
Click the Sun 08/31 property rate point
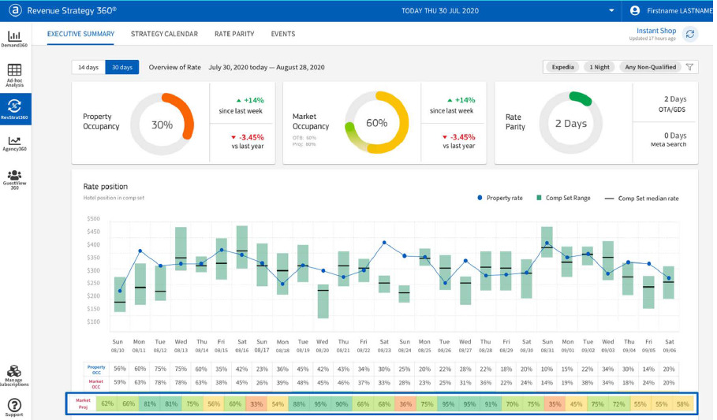click(x=547, y=243)
